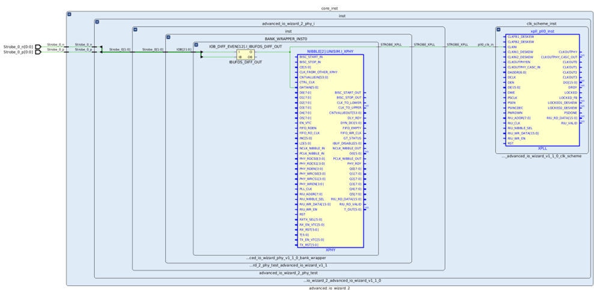The width and height of the screenshot is (594, 290).
Task: Click the RST pin on the XPLL block
Action: click(511, 143)
